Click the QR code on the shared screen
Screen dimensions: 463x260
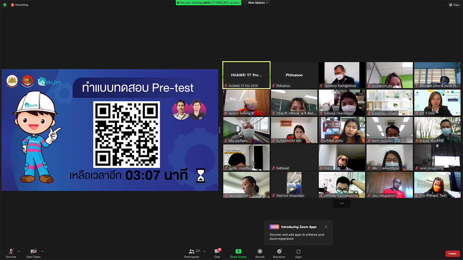127,134
